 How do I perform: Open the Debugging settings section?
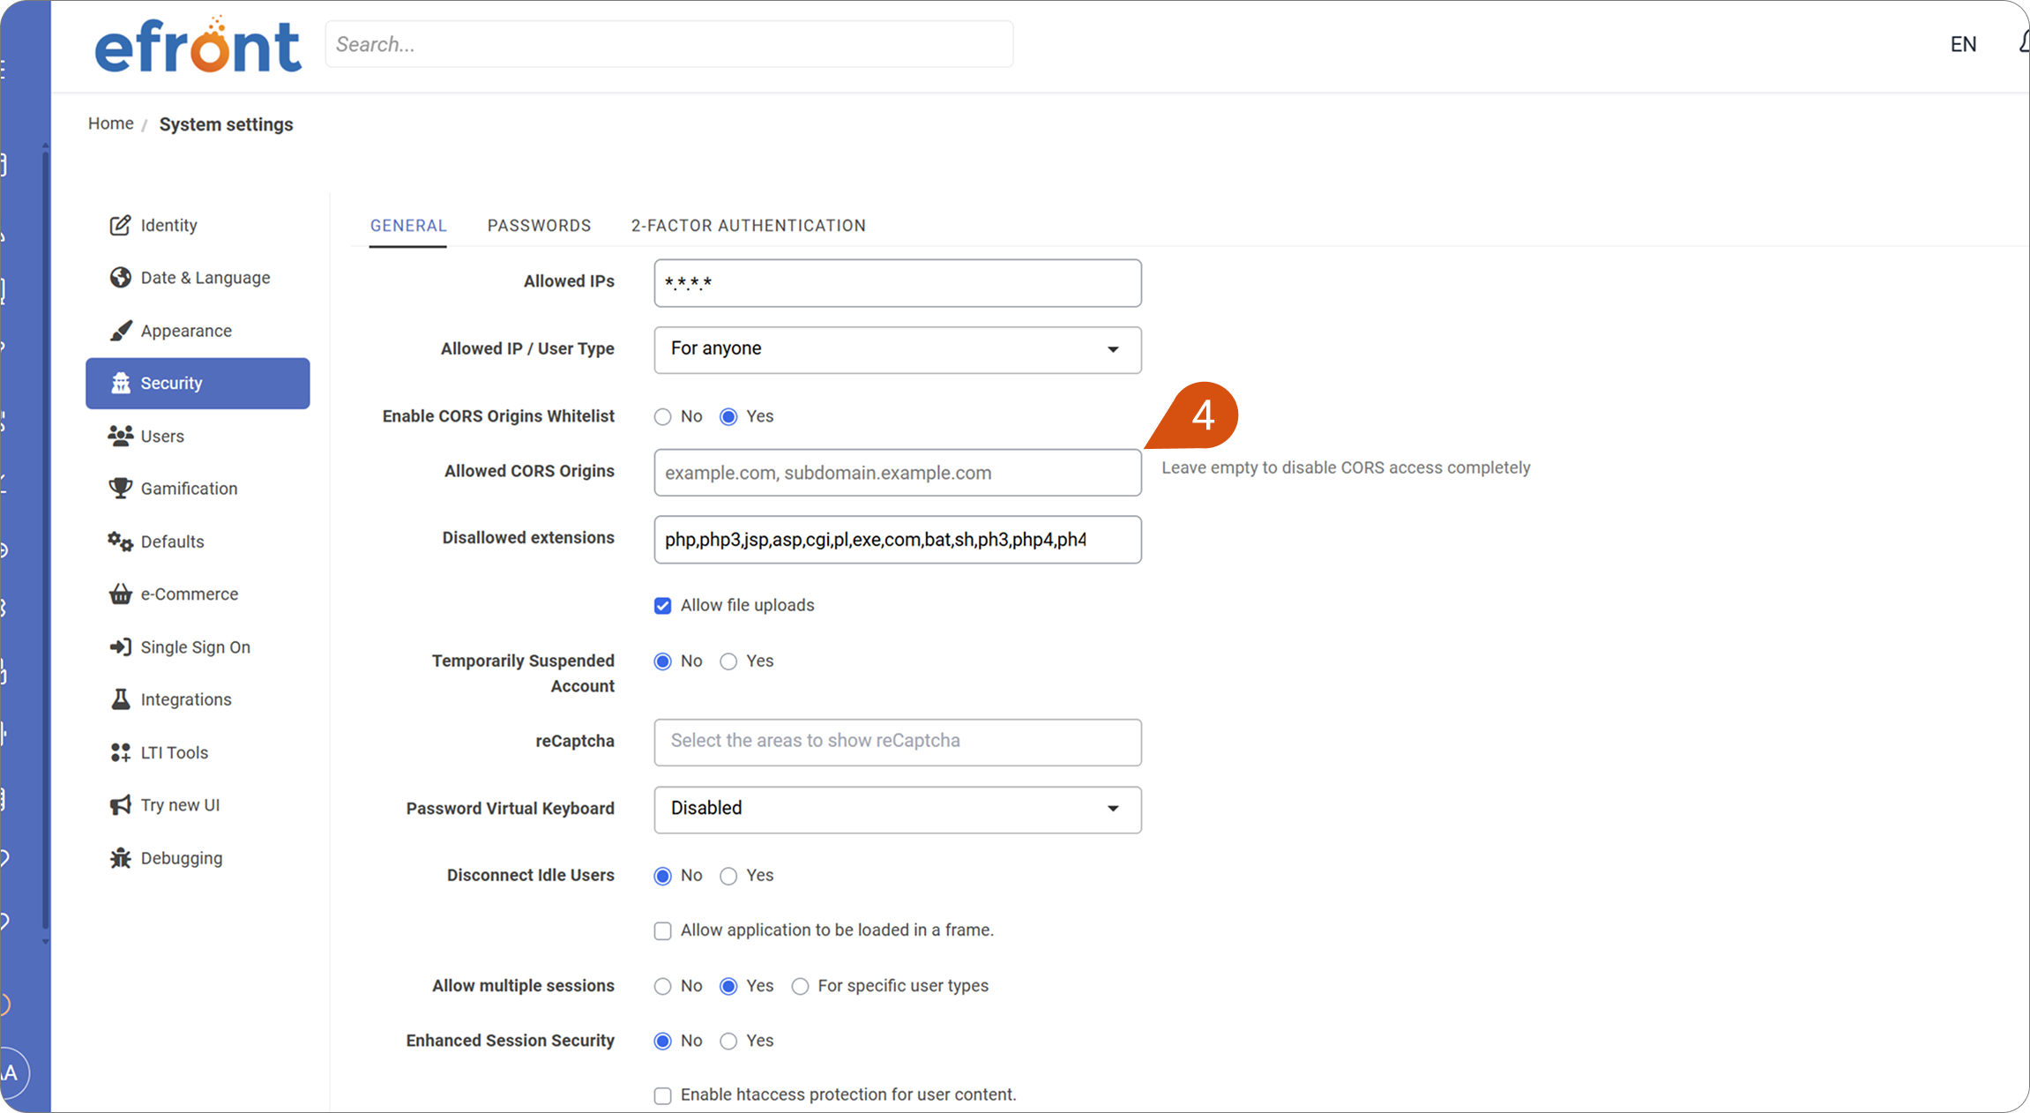tap(198, 858)
